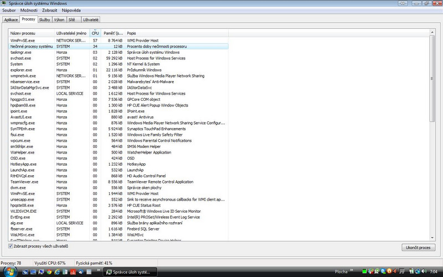Image resolution: width=443 pixels, height=277 pixels.
Task: Open the Computer icon in quick launch
Action: click(41, 272)
